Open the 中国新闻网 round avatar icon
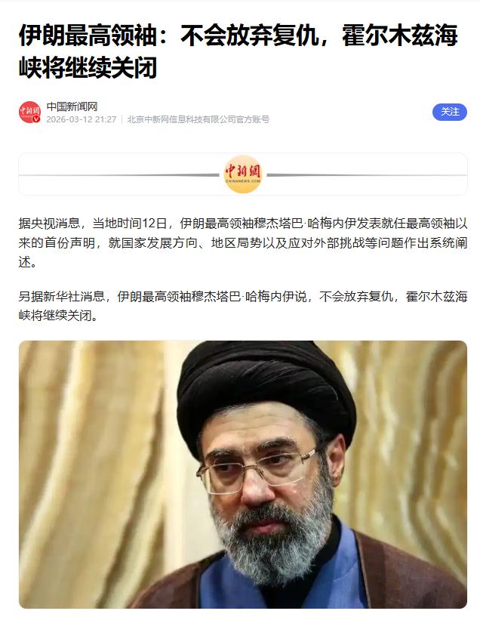Screen dimensions: 480x617 click(x=30, y=112)
